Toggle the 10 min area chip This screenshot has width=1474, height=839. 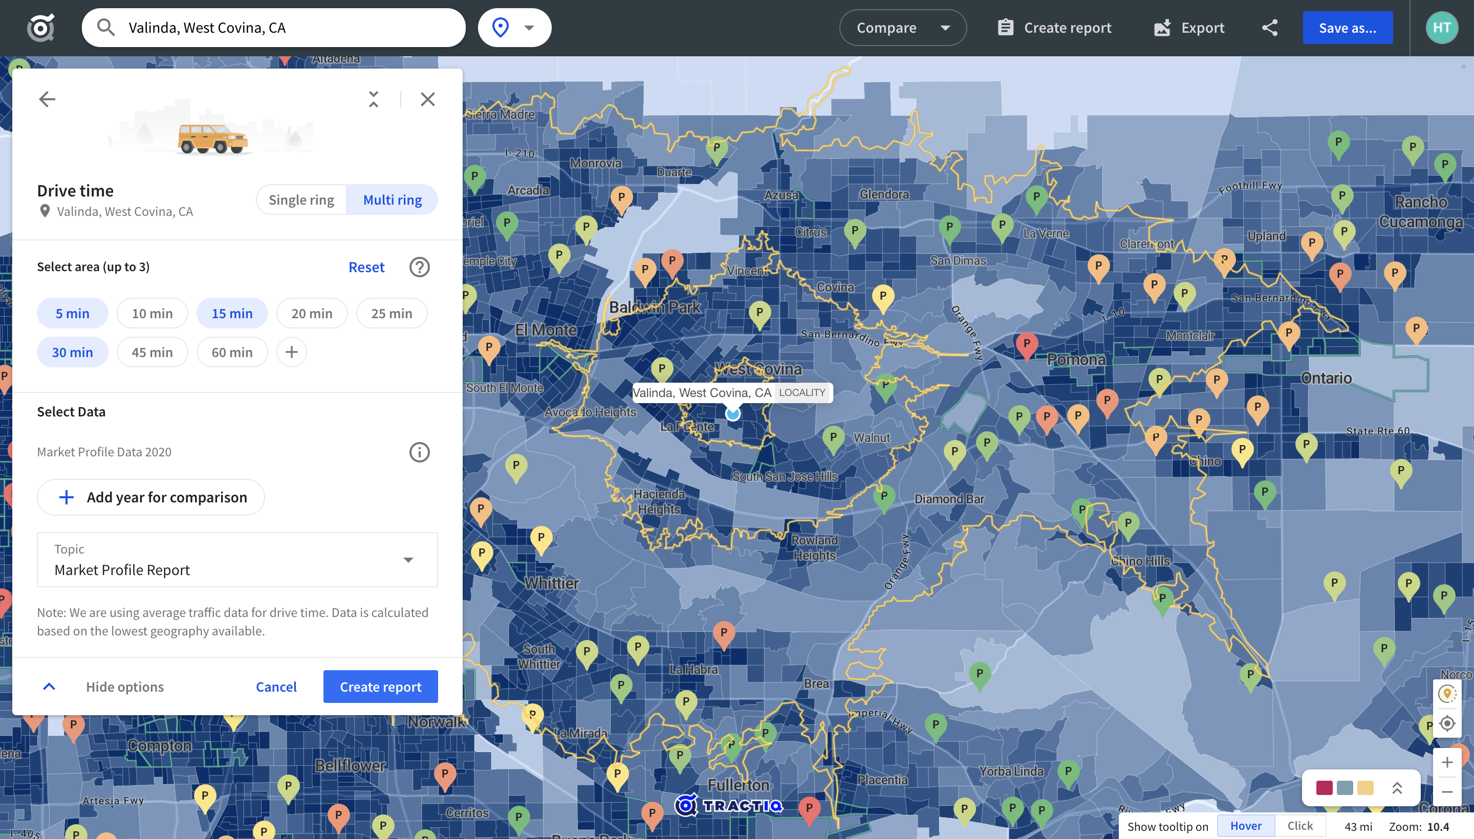click(x=152, y=314)
